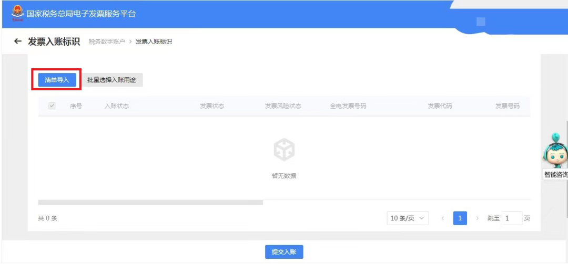Click 税务数字账户 breadcrumb link

pos(107,41)
